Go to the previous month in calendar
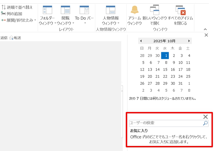This screenshot has width=216, height=151. click(x=141, y=41)
